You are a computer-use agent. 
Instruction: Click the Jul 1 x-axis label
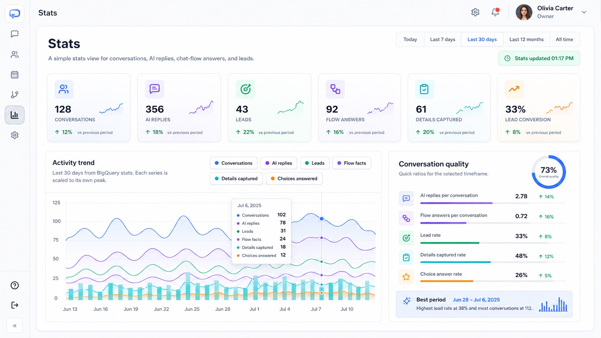click(254, 309)
